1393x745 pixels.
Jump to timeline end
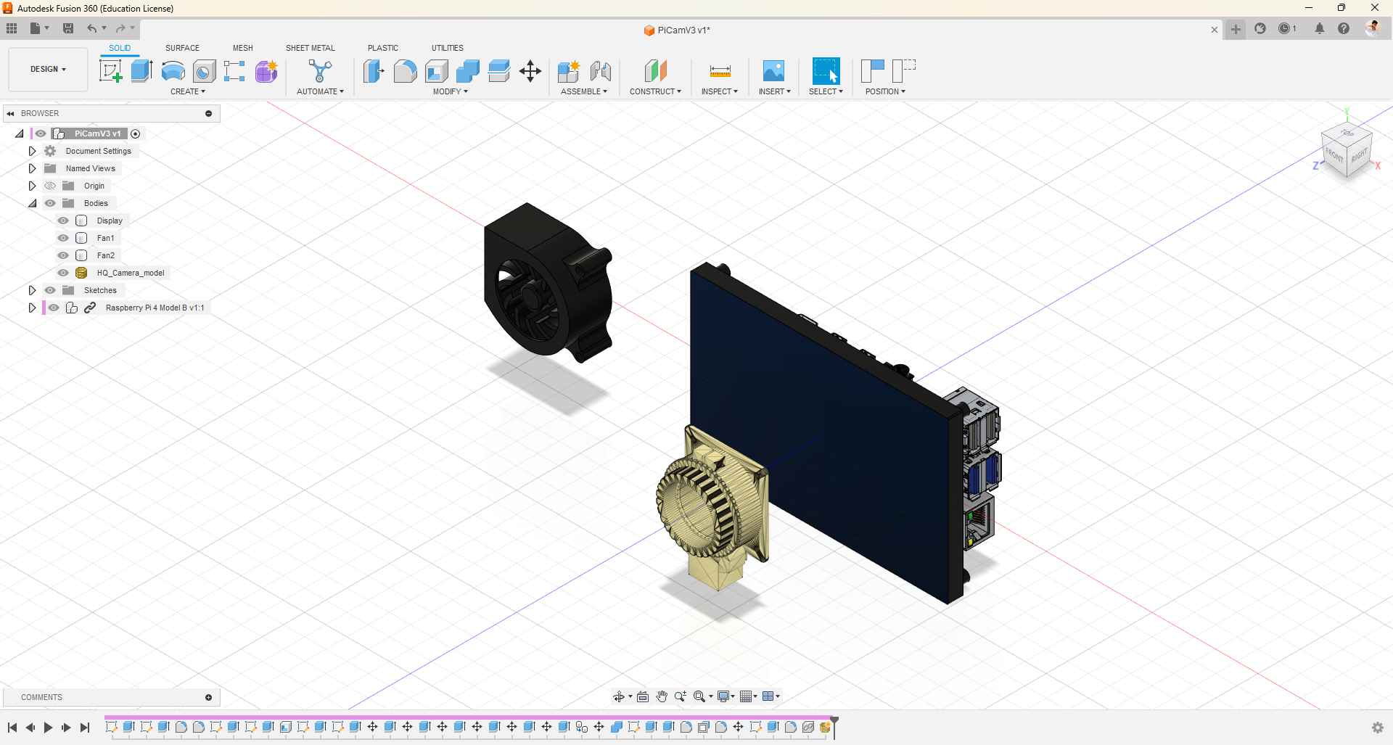(85, 728)
